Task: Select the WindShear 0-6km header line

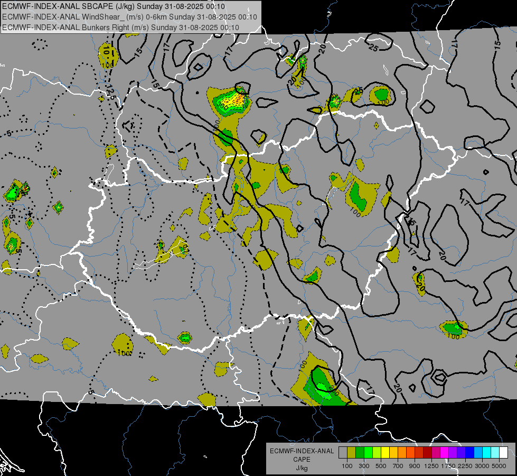Action: [129, 17]
